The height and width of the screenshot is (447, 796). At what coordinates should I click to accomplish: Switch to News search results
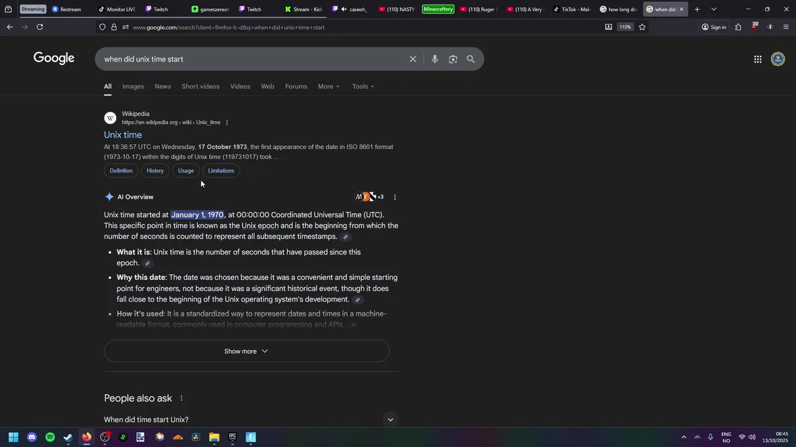pos(163,86)
